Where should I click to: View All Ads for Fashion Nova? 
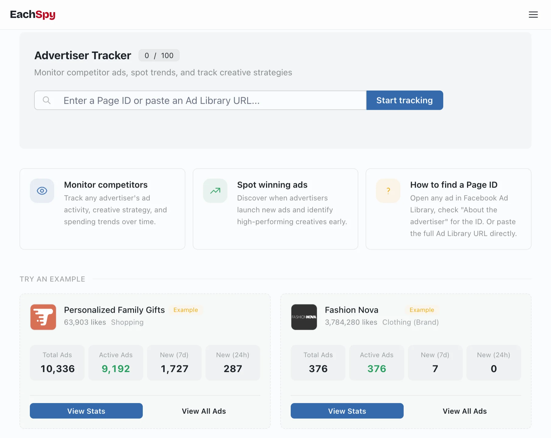(x=465, y=411)
